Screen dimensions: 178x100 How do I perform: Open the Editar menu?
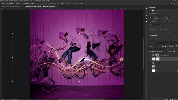click(6, 1)
